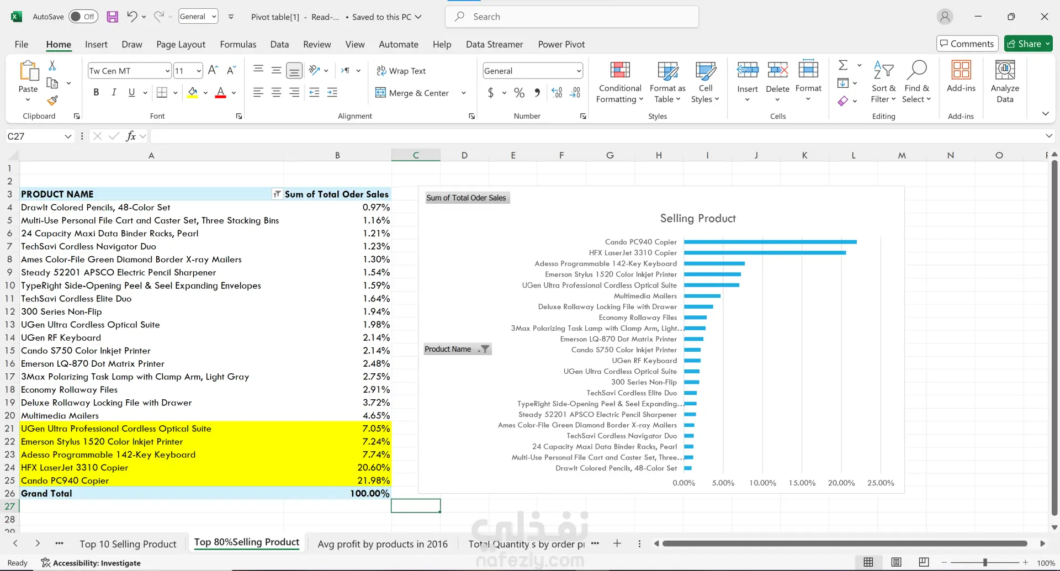Click Decrease Decimal icon

575,93
